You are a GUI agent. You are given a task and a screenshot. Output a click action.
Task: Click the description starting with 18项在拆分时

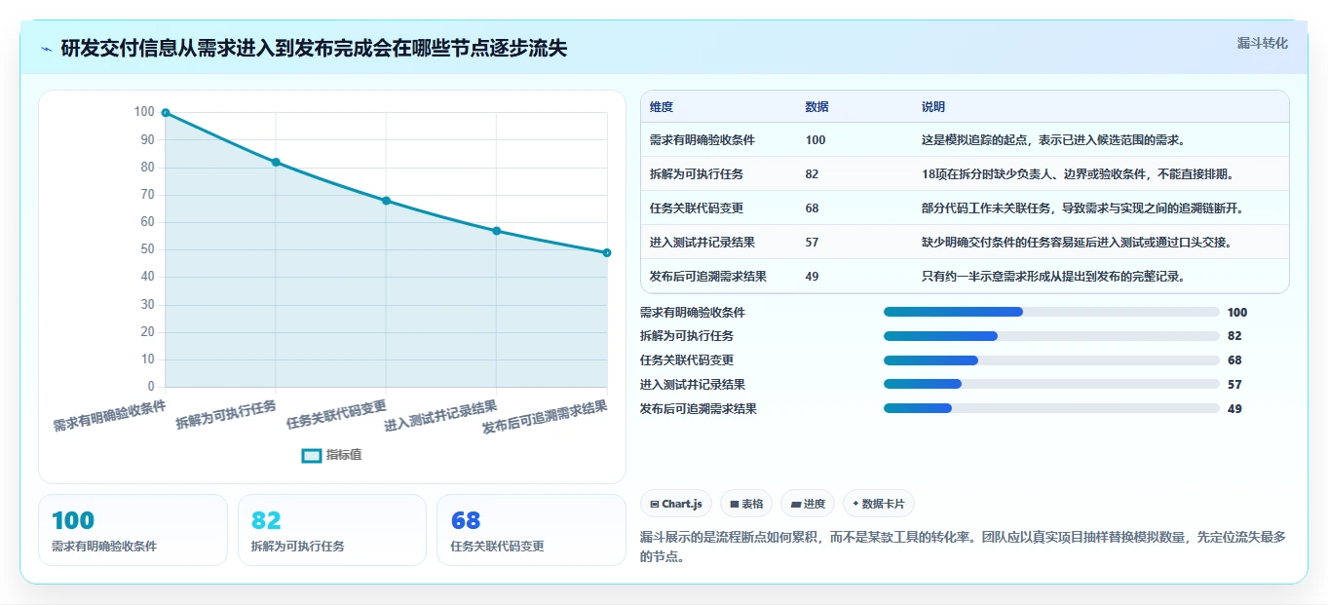1078,174
